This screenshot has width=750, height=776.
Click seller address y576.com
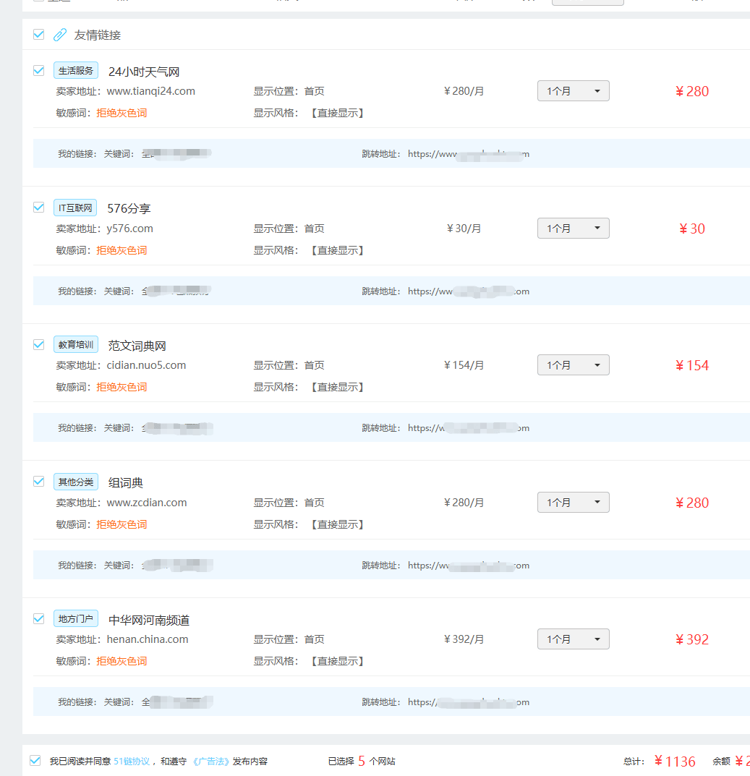click(x=129, y=229)
